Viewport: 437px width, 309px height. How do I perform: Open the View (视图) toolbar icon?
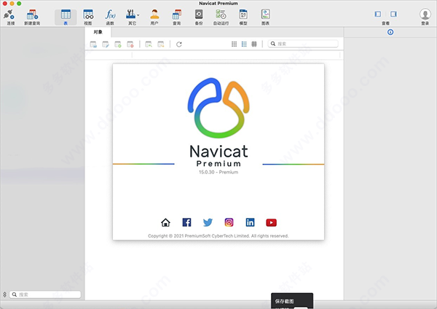pos(88,15)
